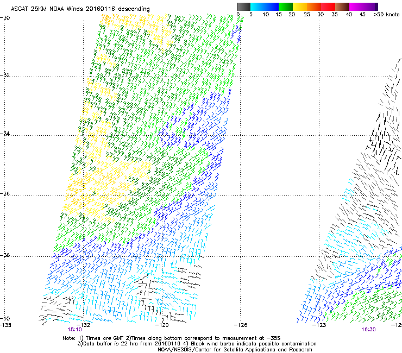Click the purple '18:10' time label
The width and height of the screenshot is (402, 353).
click(74, 330)
